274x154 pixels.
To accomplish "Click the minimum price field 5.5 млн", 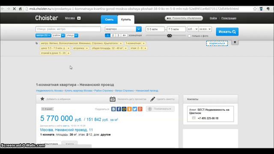I will [155, 29].
